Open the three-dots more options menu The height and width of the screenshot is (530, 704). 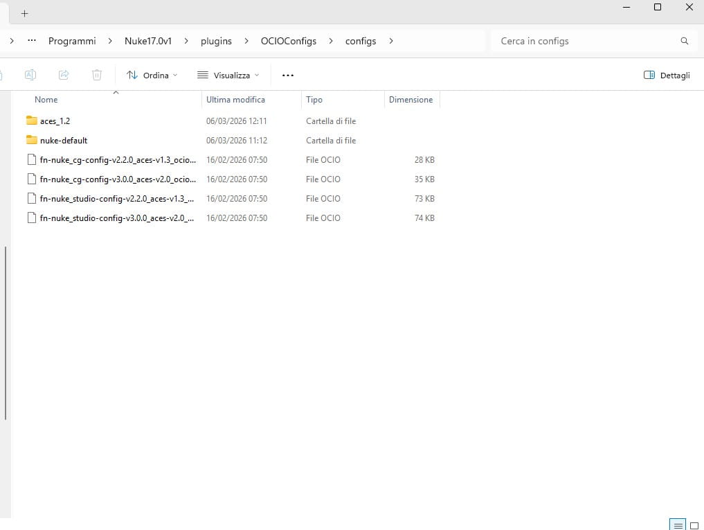[x=288, y=75]
